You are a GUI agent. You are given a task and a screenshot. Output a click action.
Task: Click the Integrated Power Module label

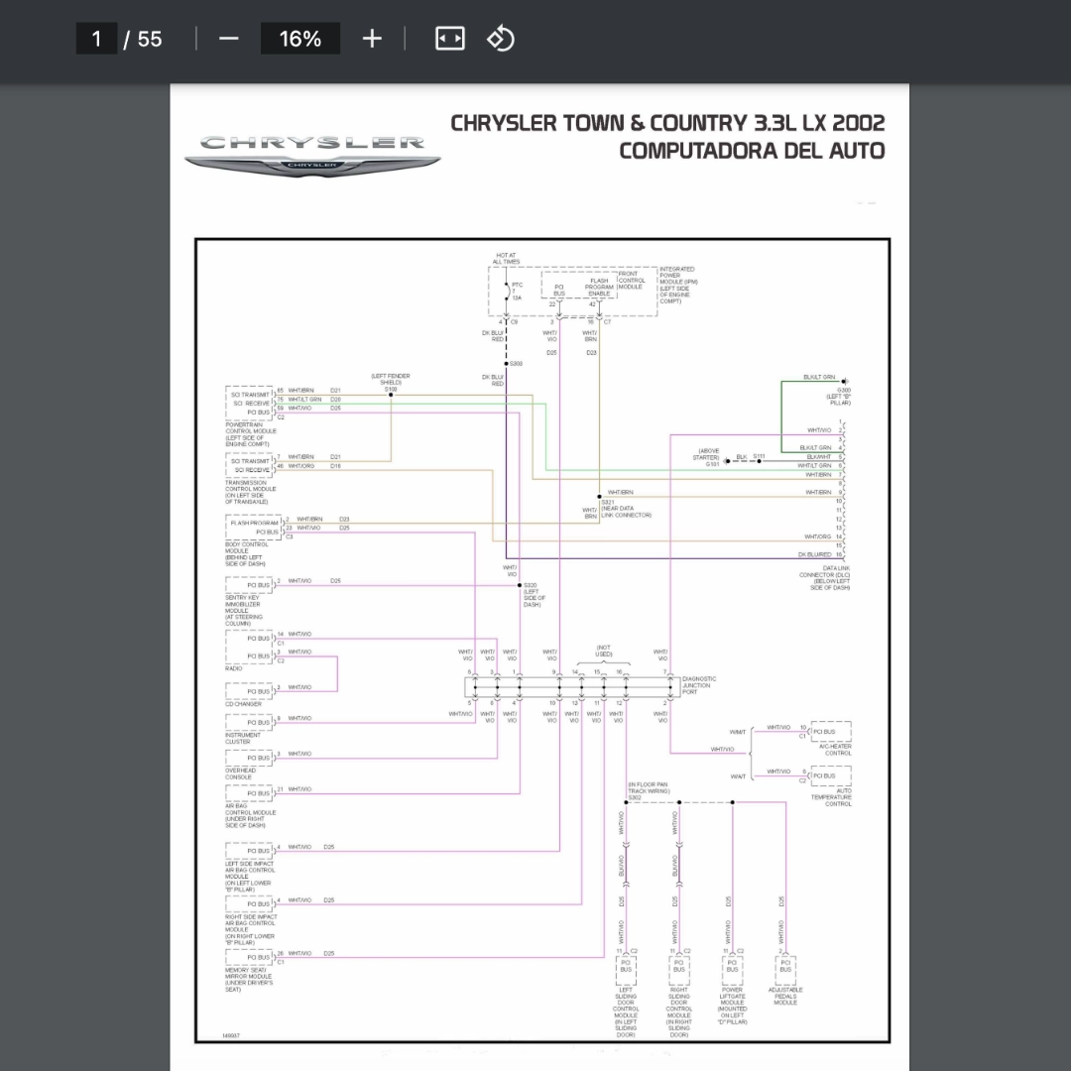[x=678, y=285]
